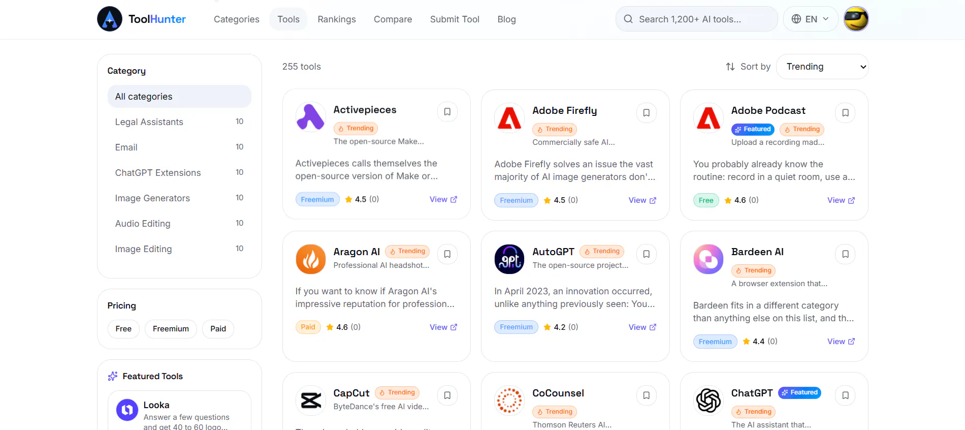Screen dimensions: 965x430
Task: Bookmark the Adobe Firefly tool
Action: [647, 113]
